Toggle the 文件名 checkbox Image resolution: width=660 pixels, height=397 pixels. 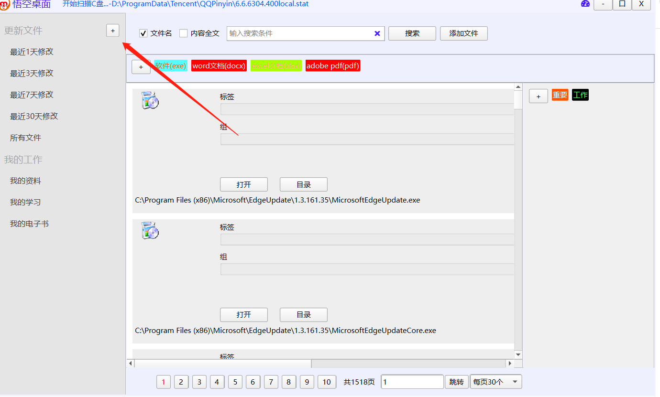143,33
